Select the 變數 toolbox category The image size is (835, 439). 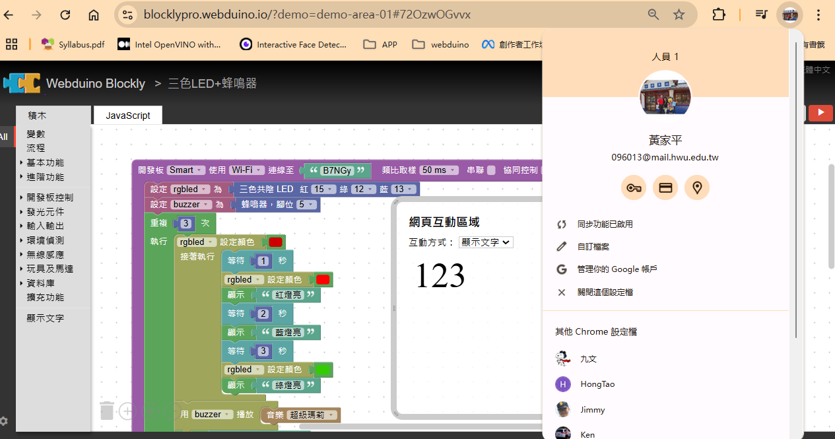(x=36, y=134)
